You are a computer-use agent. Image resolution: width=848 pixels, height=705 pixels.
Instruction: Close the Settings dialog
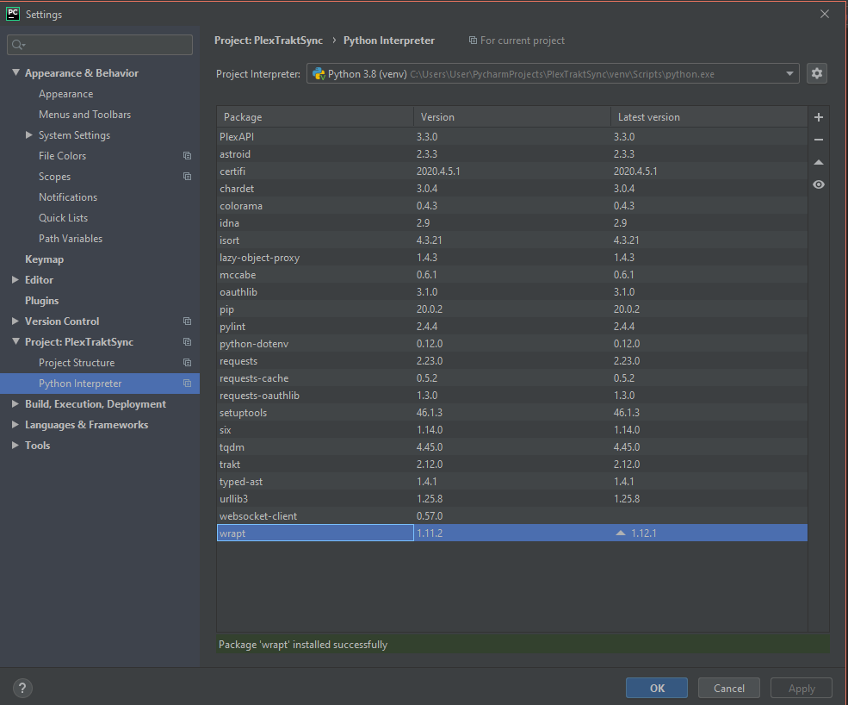(x=824, y=14)
